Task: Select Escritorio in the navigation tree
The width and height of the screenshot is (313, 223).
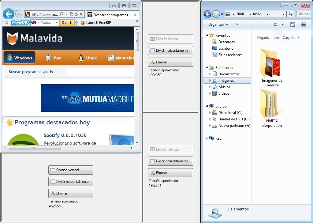Action: pyautogui.click(x=226, y=48)
